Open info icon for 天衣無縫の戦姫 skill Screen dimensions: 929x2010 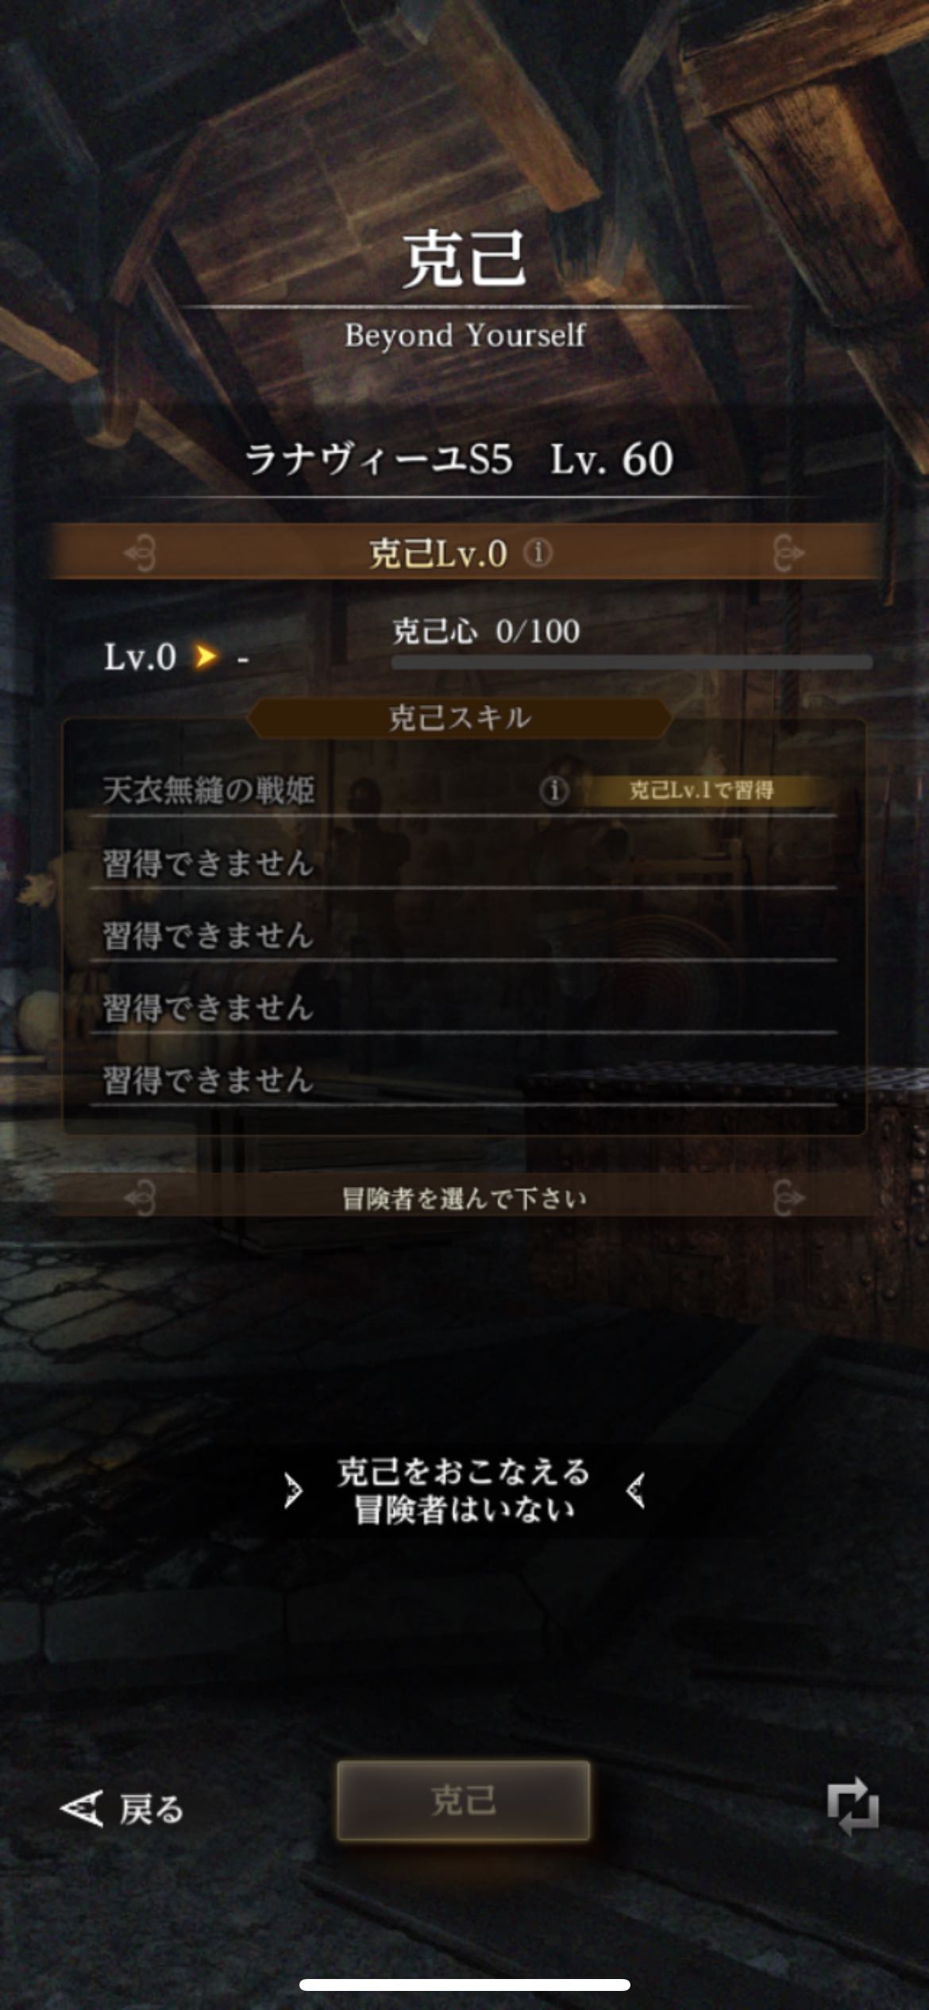554,790
